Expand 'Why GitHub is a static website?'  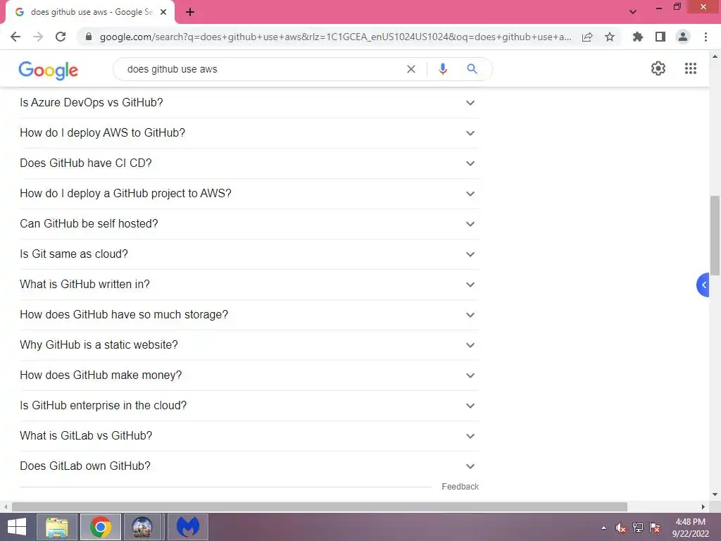click(249, 345)
